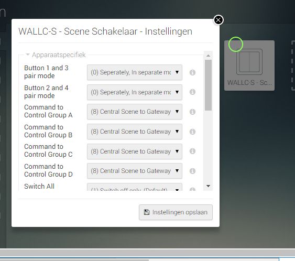Viewport: 295px width, 261px height.
Task: Show info for Control Group D command
Action: coord(192,171)
